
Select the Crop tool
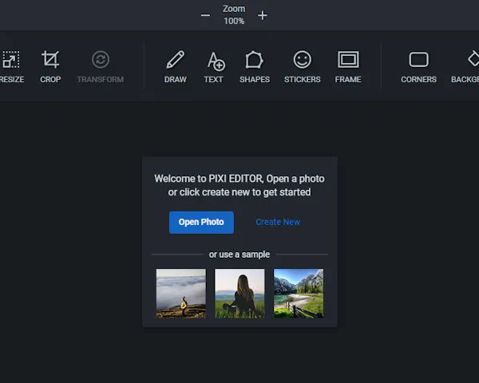click(x=50, y=66)
